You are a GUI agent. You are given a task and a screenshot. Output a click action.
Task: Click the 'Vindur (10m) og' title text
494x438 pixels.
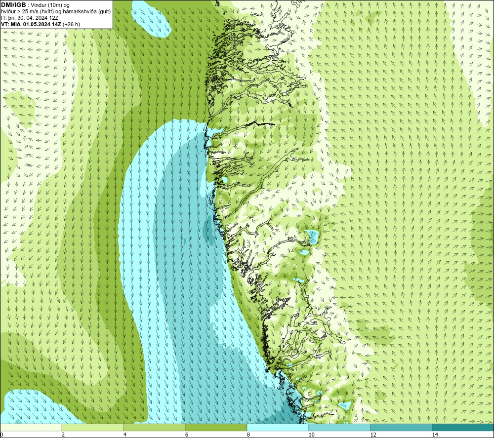(x=50, y=5)
